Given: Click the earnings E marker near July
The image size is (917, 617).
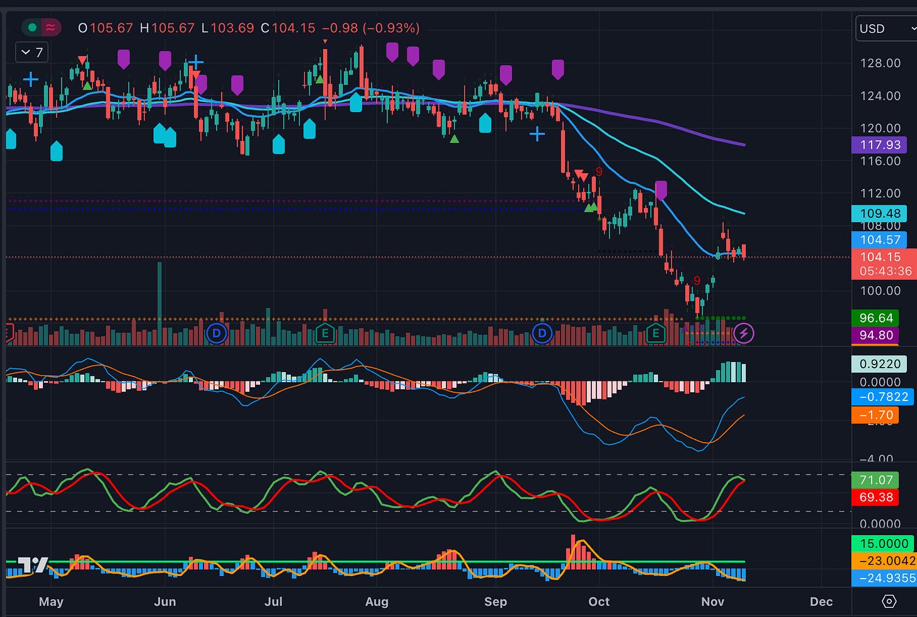Looking at the screenshot, I should [x=325, y=333].
